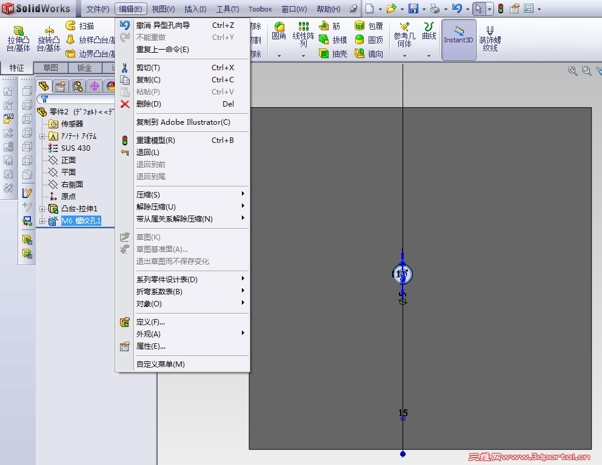The width and height of the screenshot is (602, 465).
Task: Open Reference Geometry (参考几何体) tool
Action: [x=404, y=35]
